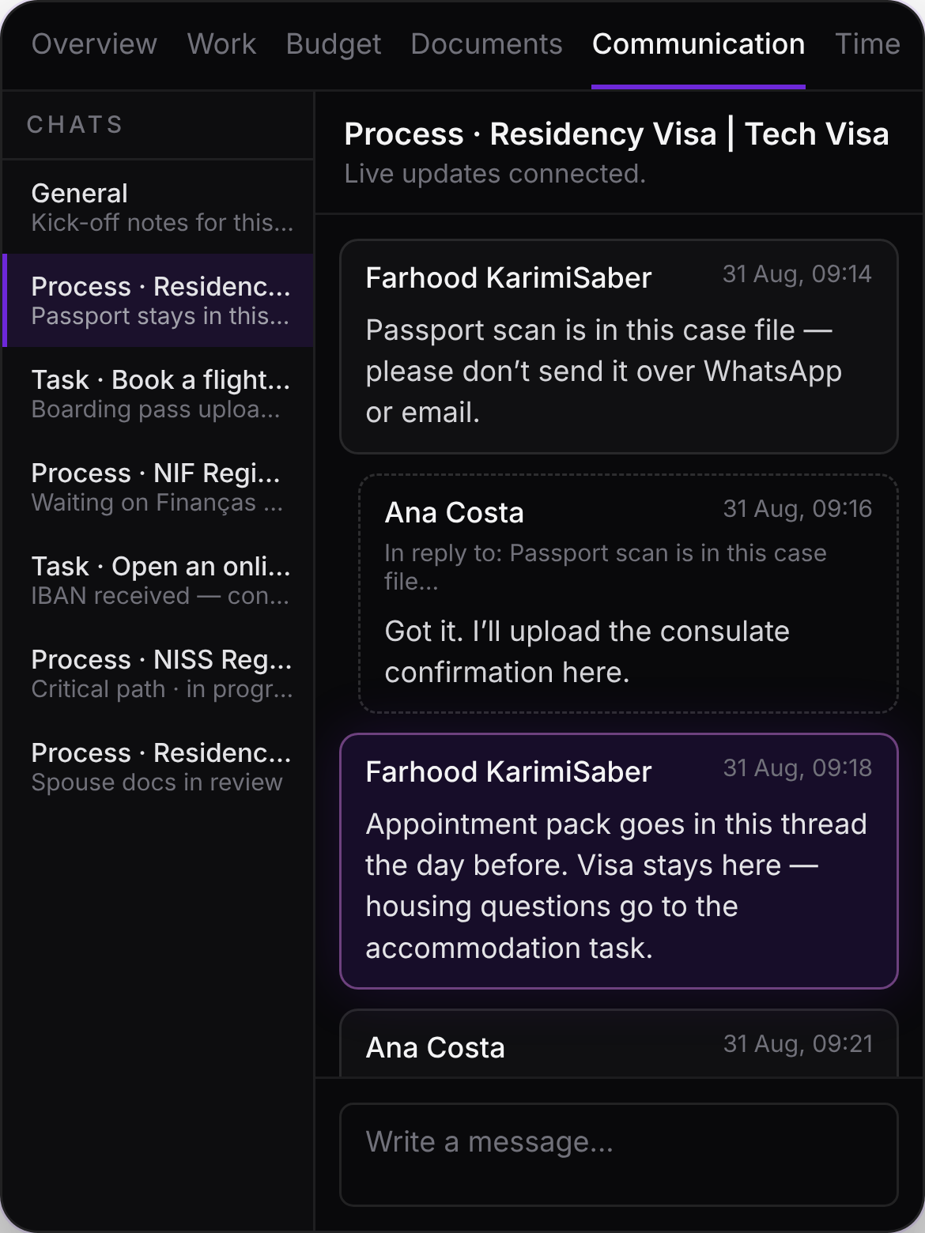Open the Time tab
The image size is (925, 1233).
pyautogui.click(x=867, y=44)
